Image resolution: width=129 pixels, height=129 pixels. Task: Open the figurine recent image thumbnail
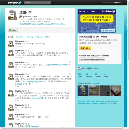[x=83, y=91]
